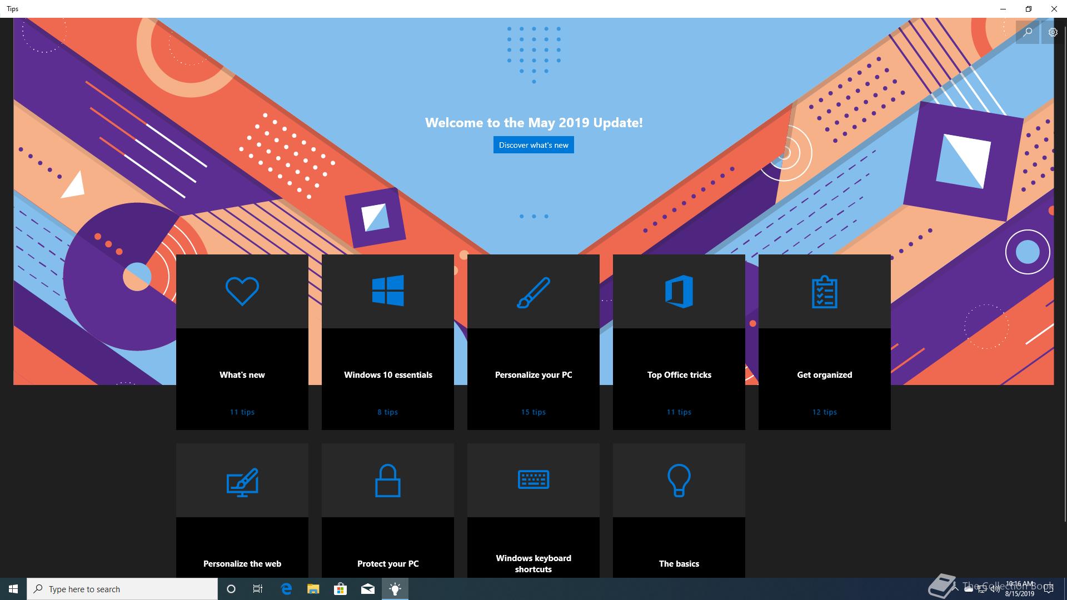The image size is (1067, 600).
Task: Click the volume speaker tray icon
Action: coord(995,589)
